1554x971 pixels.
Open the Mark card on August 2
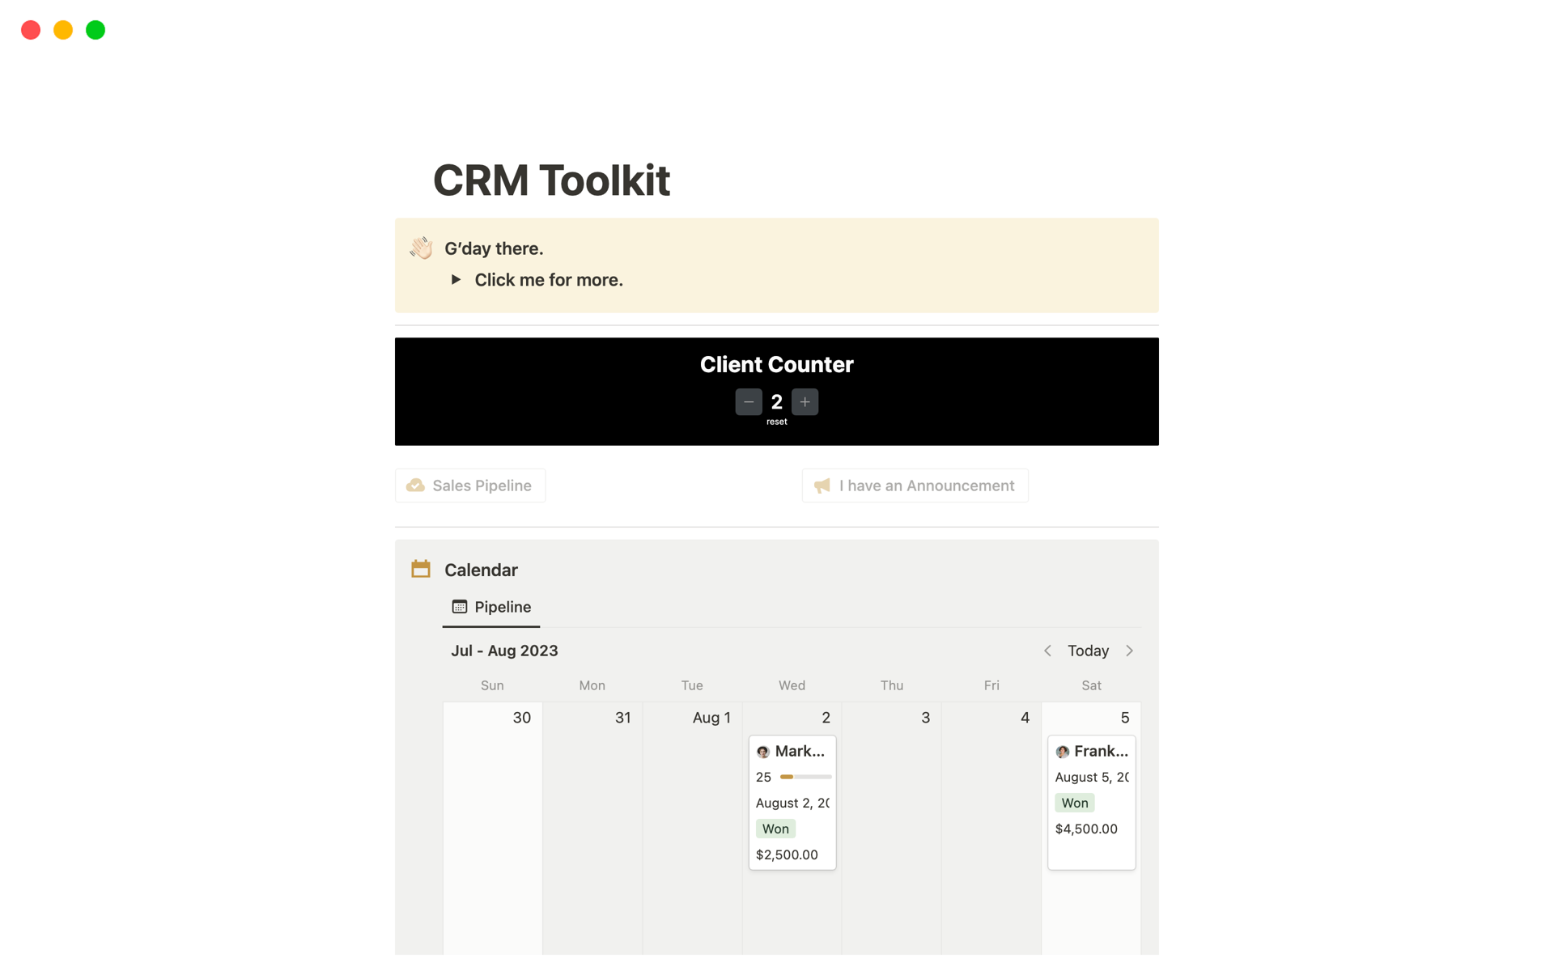(799, 751)
